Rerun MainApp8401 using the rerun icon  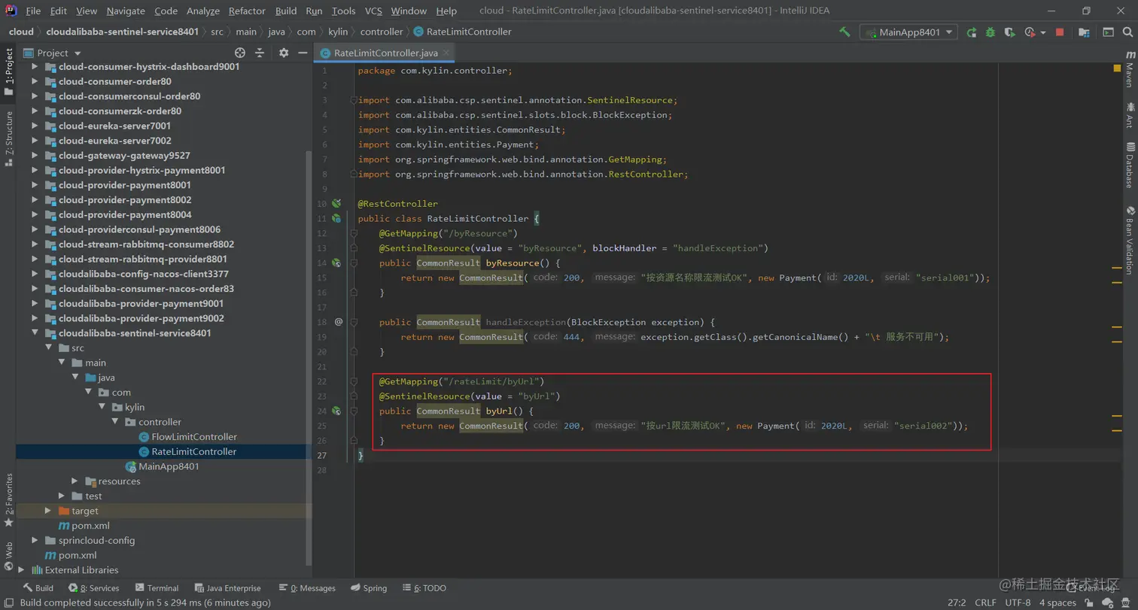pyautogui.click(x=972, y=32)
